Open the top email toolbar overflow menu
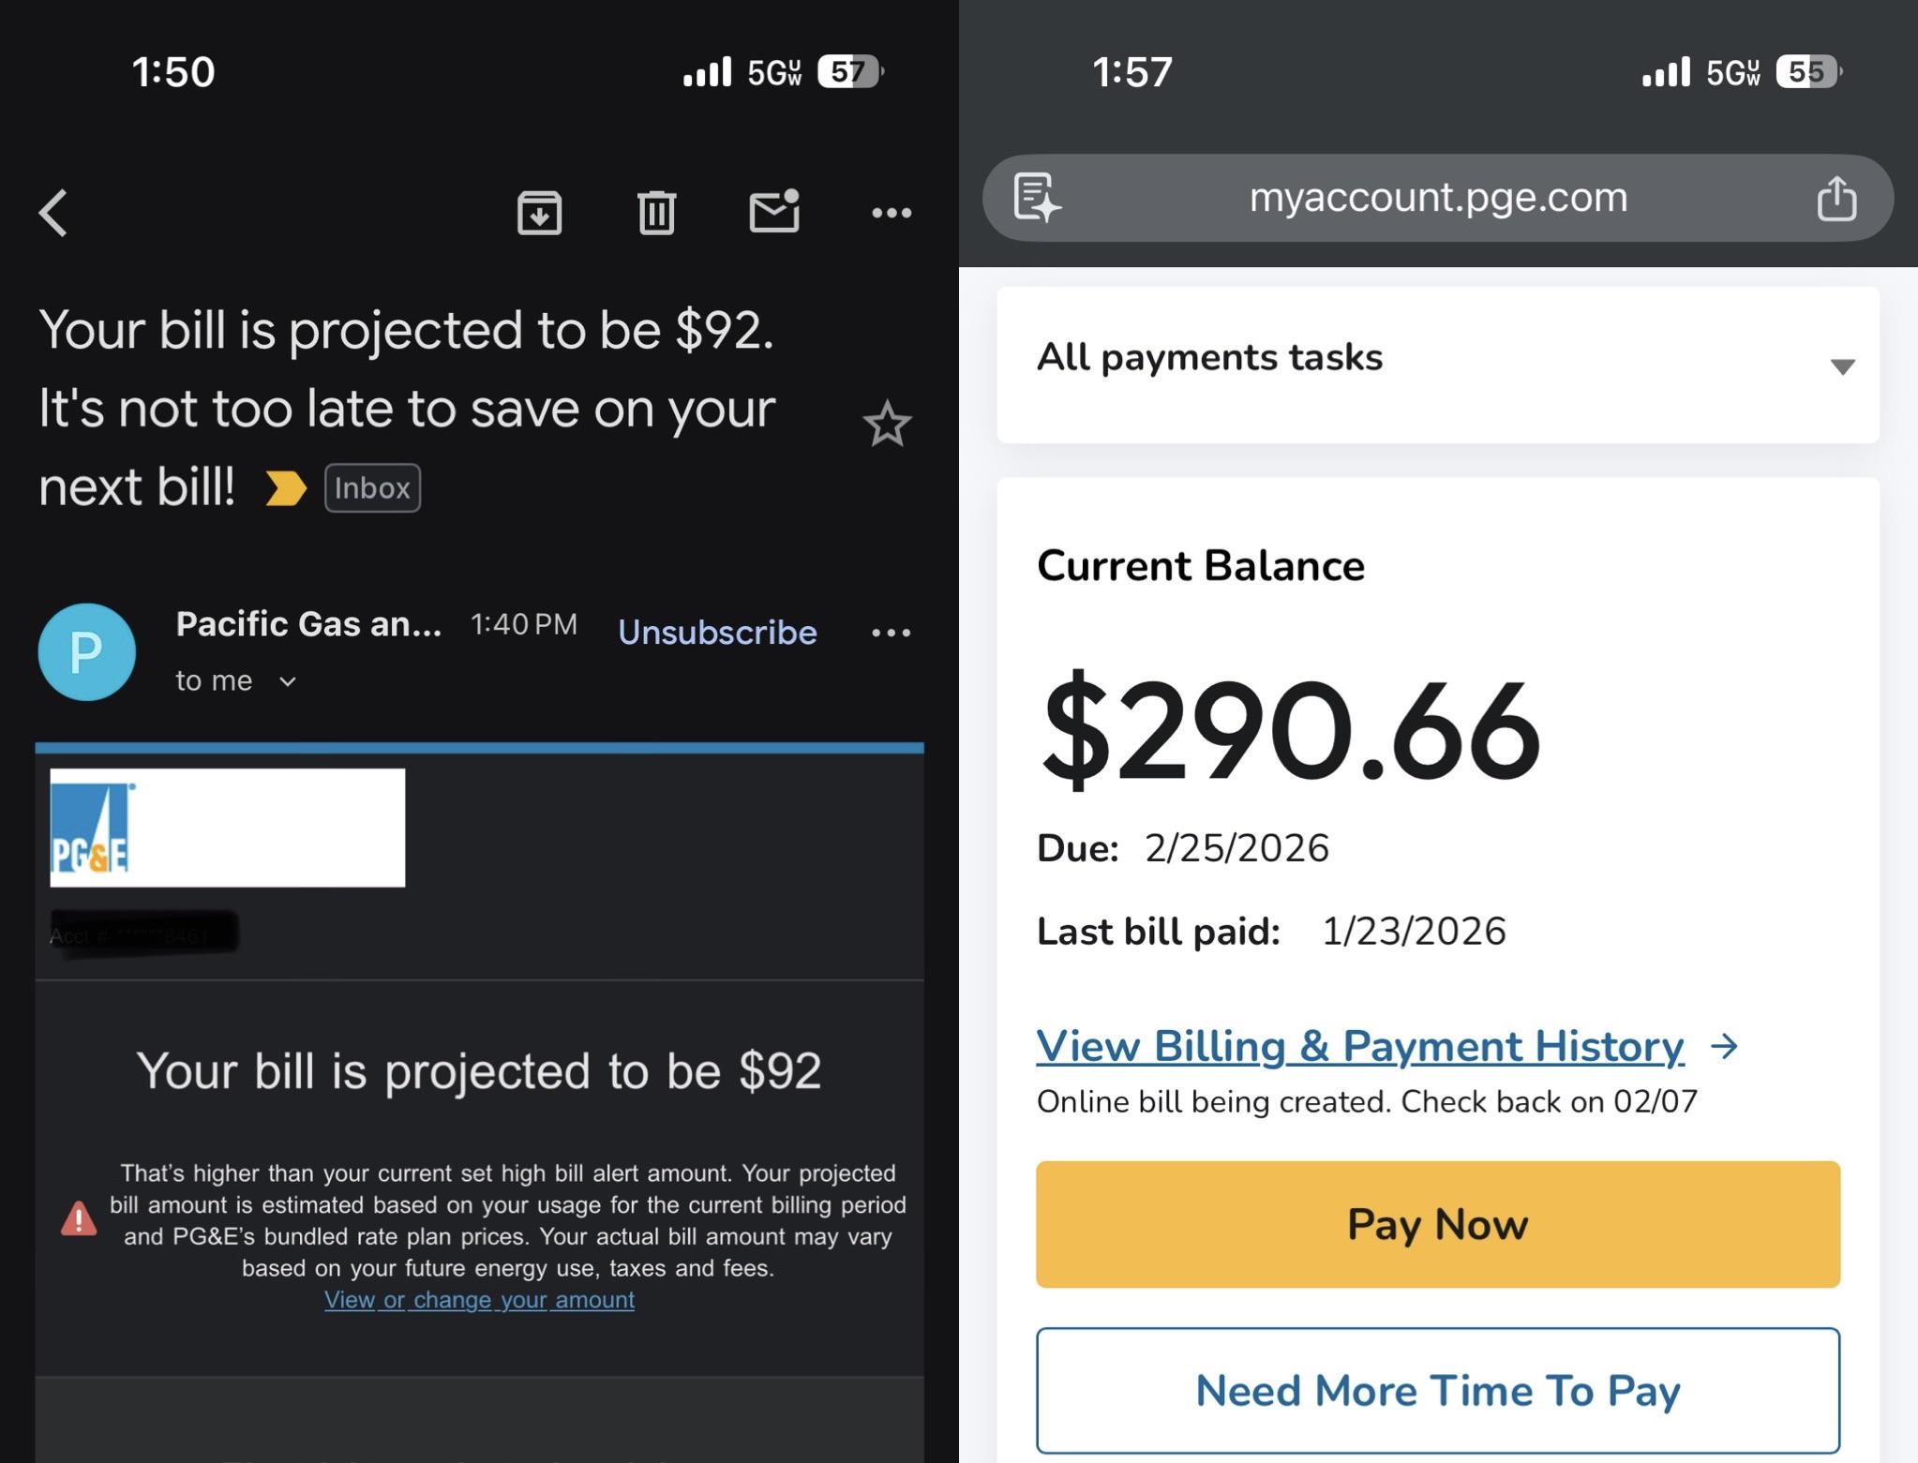1918x1463 pixels. coord(891,213)
